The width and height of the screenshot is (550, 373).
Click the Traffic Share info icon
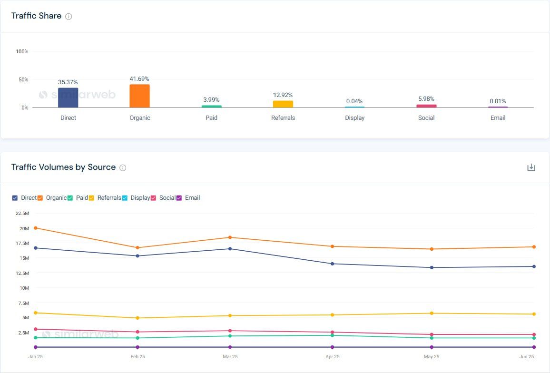coord(69,17)
